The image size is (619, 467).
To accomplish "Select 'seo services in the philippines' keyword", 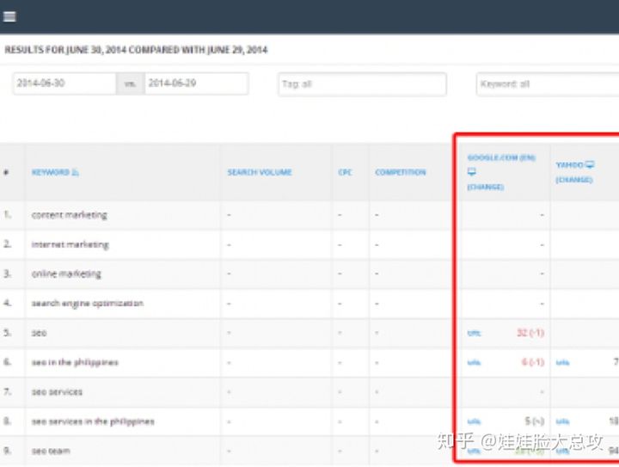I will [x=93, y=421].
